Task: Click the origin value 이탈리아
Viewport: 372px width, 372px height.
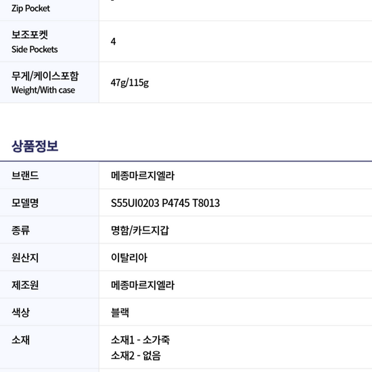Action: click(x=129, y=258)
